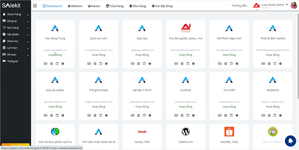Expand the Lịch hẹn sidebar menu
299x150 pixels.
point(15,48)
